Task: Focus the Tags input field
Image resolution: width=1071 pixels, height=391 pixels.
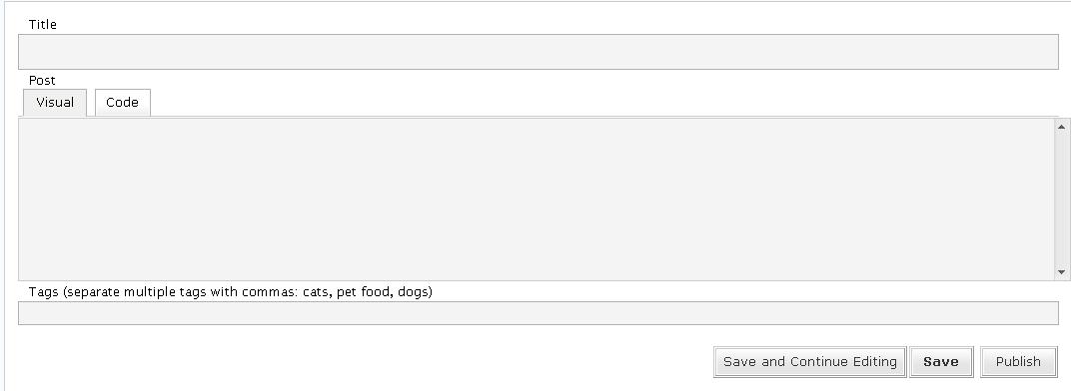Action: (x=538, y=313)
